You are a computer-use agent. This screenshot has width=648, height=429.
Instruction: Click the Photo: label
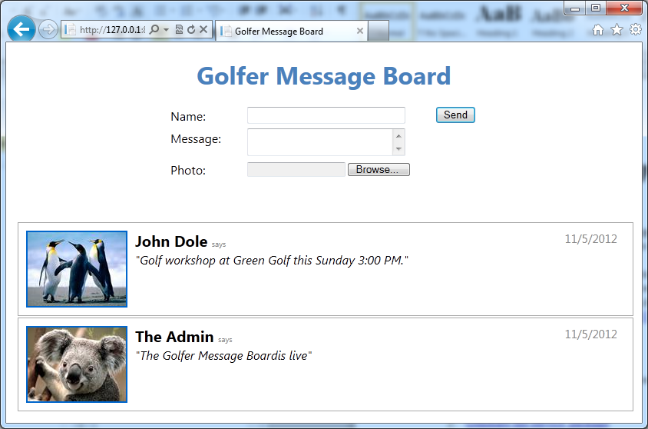[188, 171]
